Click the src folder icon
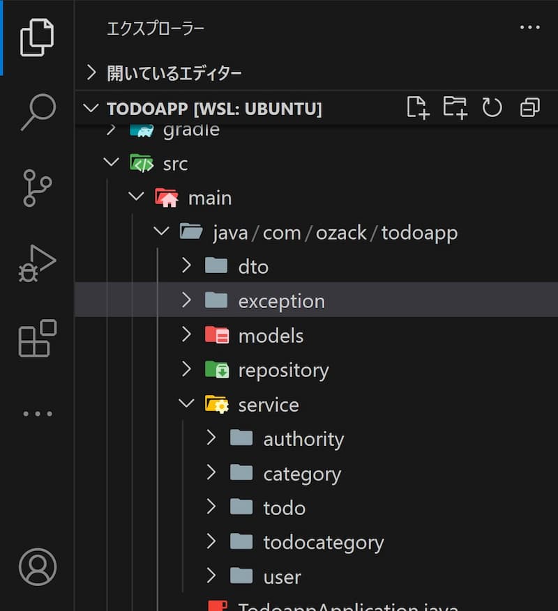This screenshot has width=558, height=611. coord(142,164)
